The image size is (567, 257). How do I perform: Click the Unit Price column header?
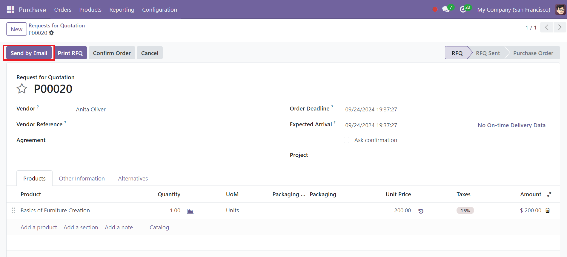pyautogui.click(x=398, y=194)
